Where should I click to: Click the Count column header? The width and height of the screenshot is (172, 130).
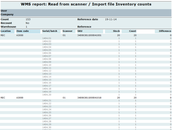coord(132,31)
